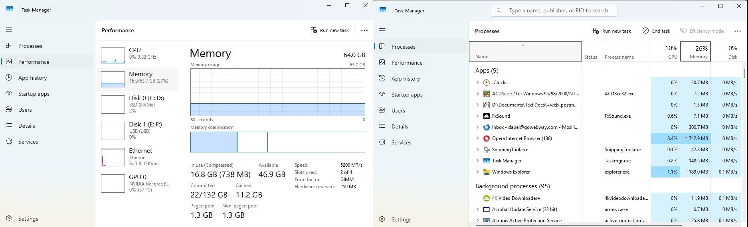Screen dimensions: 748x227
Task: Click the Opera Internet Browser app icon
Action: pos(486,138)
